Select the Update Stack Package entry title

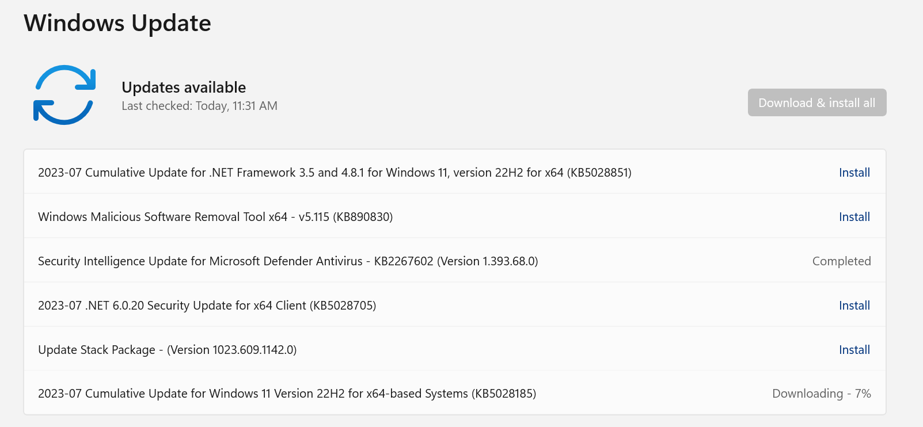[x=167, y=350]
